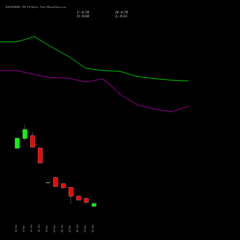Viewport: 240px width, 240px height.
Task: Click the open value 'O: 0.60'
Action: 83,16
